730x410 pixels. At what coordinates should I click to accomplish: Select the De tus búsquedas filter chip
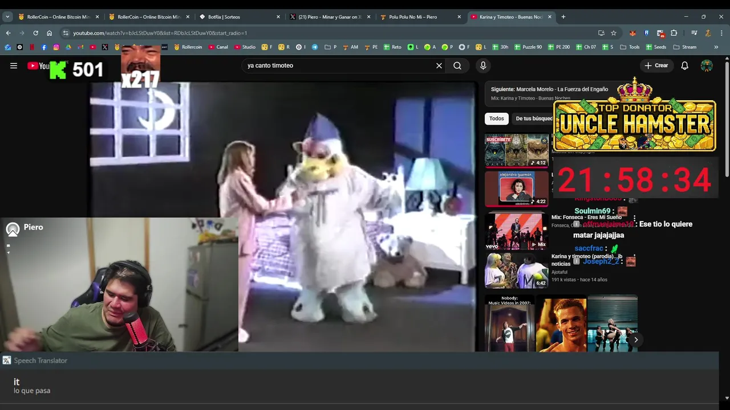pyautogui.click(x=533, y=118)
